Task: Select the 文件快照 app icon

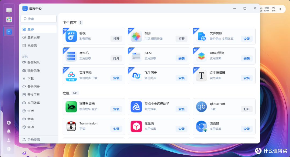Action: tap(201, 36)
